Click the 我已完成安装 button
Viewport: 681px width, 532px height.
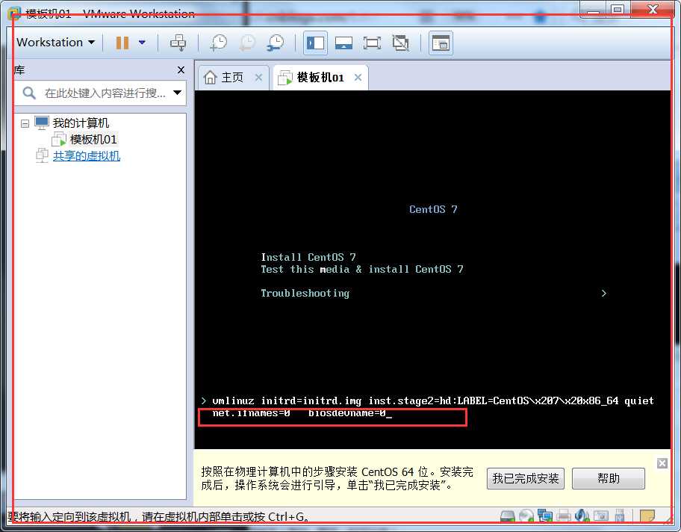coord(526,478)
